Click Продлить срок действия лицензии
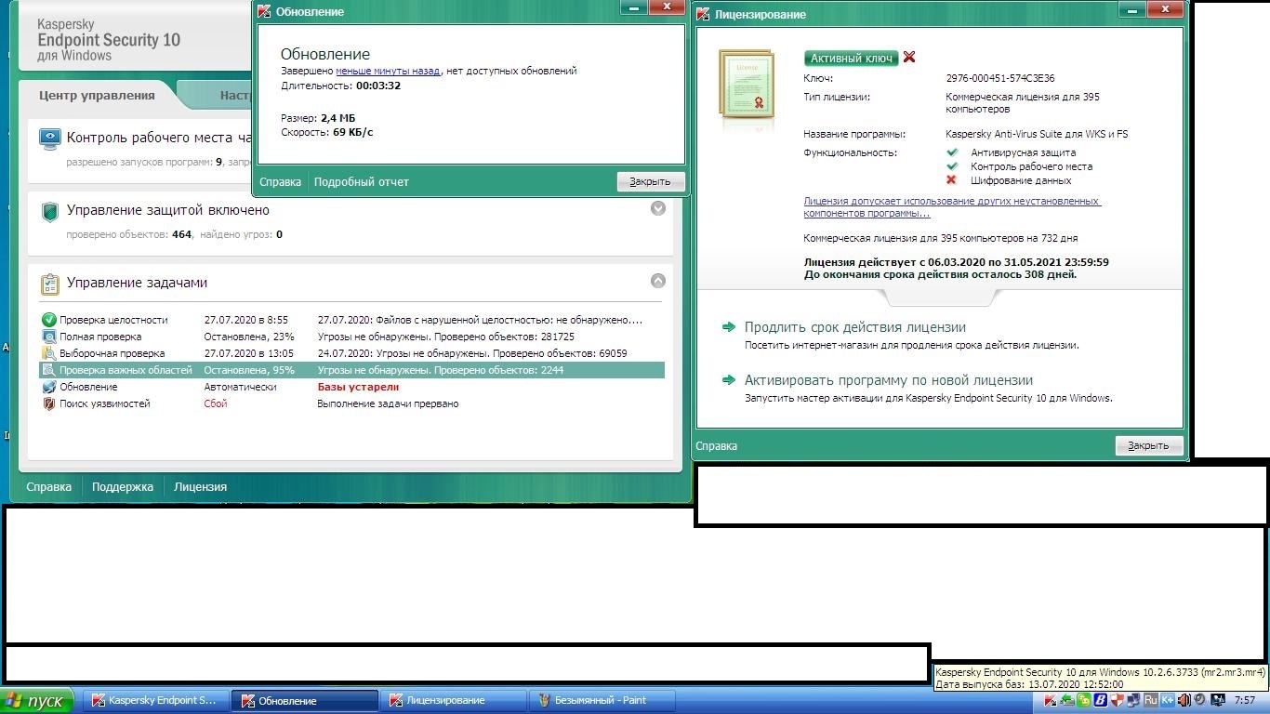 (854, 327)
